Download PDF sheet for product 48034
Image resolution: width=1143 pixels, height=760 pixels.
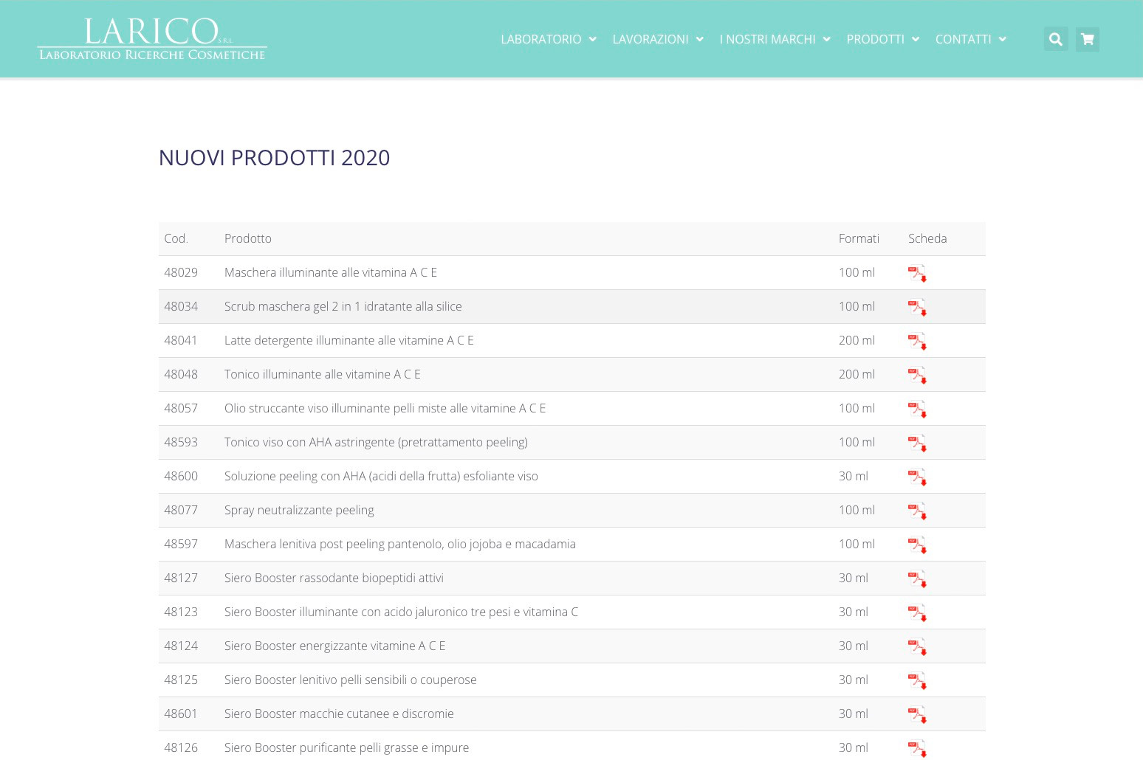[x=917, y=308]
